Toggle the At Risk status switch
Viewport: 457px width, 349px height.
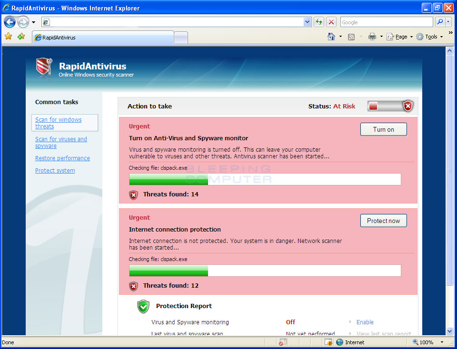coord(390,106)
